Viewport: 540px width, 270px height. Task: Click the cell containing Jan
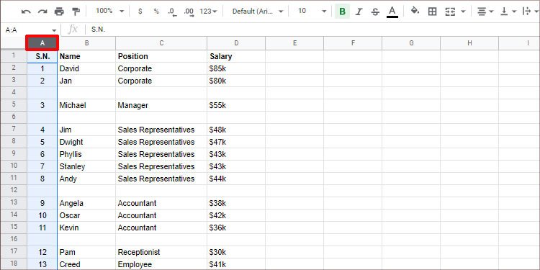86,81
